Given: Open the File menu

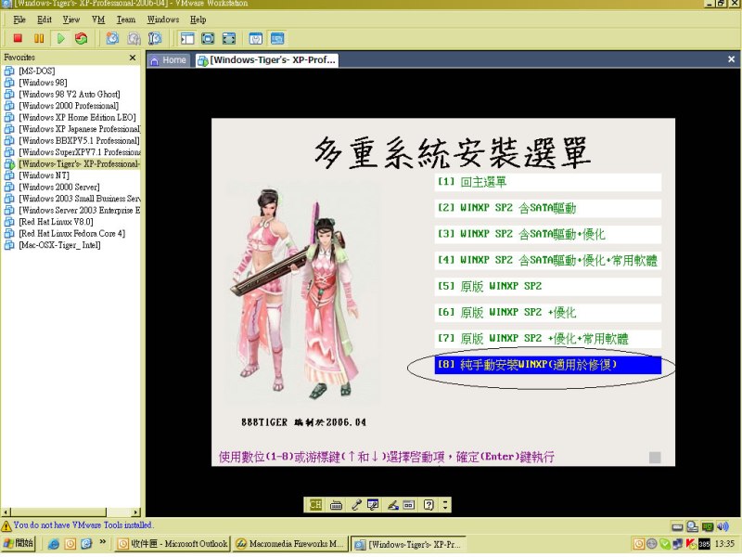Looking at the screenshot, I should (x=19, y=19).
